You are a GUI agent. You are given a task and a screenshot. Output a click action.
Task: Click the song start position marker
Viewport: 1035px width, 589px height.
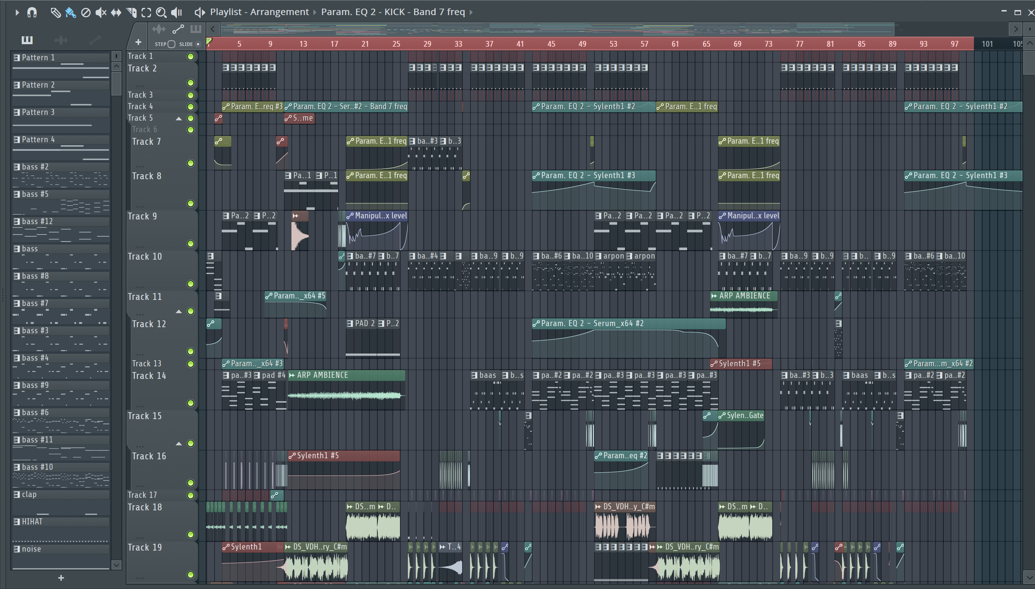(209, 41)
